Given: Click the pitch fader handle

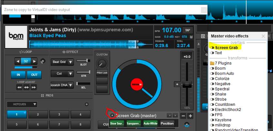Looking at the screenshot, I should click(187, 85).
